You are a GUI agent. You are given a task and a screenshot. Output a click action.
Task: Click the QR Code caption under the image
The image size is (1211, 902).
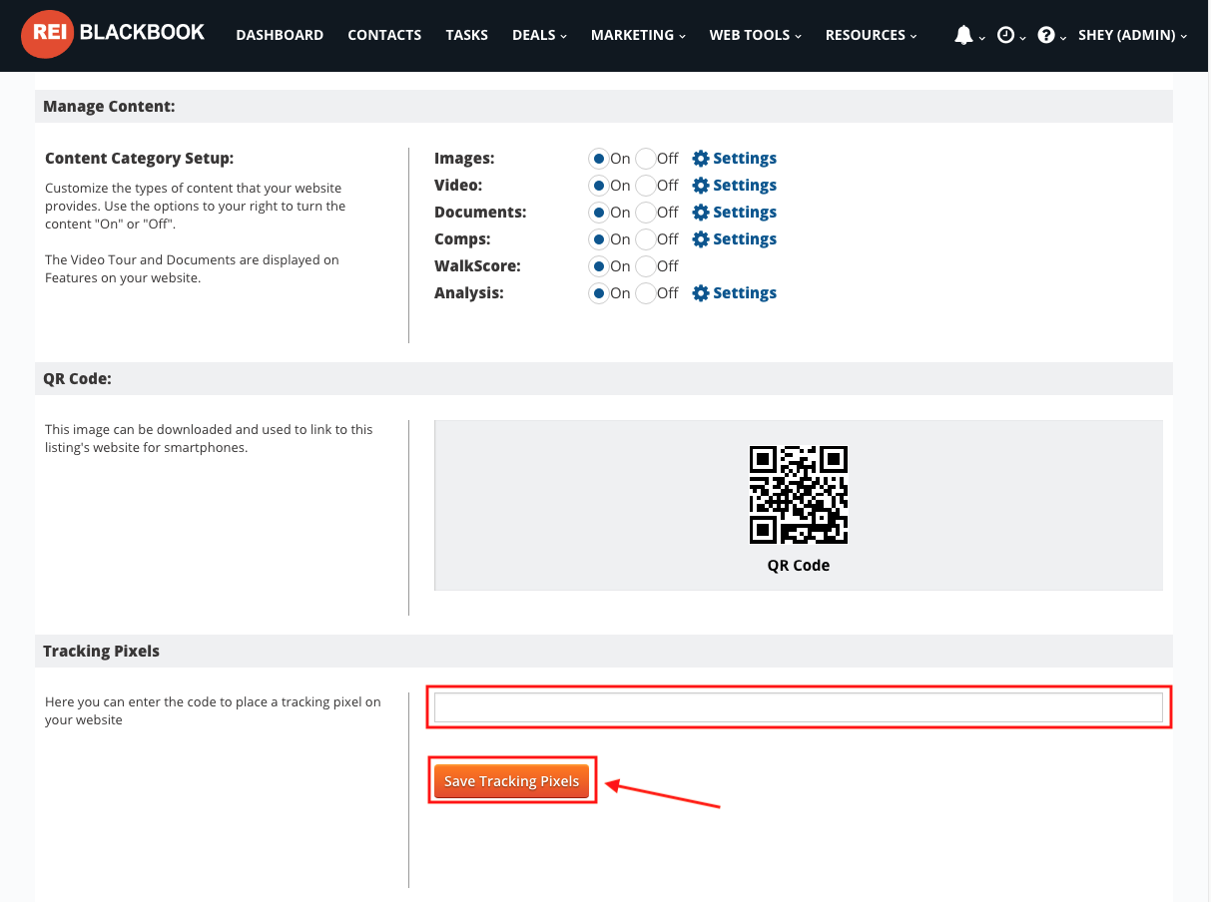pyautogui.click(x=799, y=566)
